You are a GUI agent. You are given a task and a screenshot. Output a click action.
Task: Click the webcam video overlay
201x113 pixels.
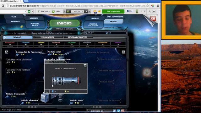coord(183,20)
